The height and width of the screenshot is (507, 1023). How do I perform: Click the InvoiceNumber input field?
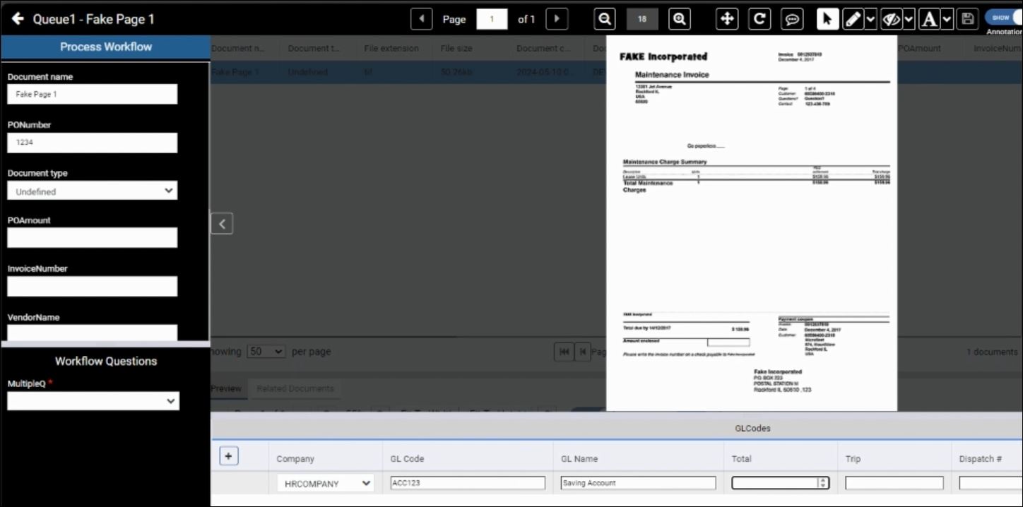point(93,287)
